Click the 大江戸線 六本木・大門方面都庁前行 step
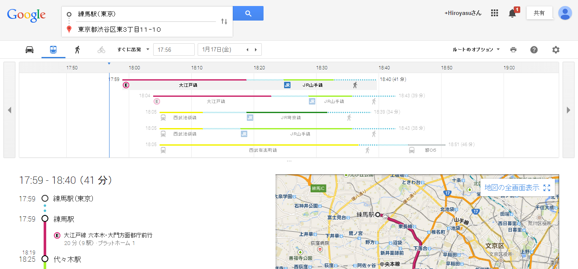The image size is (578, 269). [x=108, y=235]
